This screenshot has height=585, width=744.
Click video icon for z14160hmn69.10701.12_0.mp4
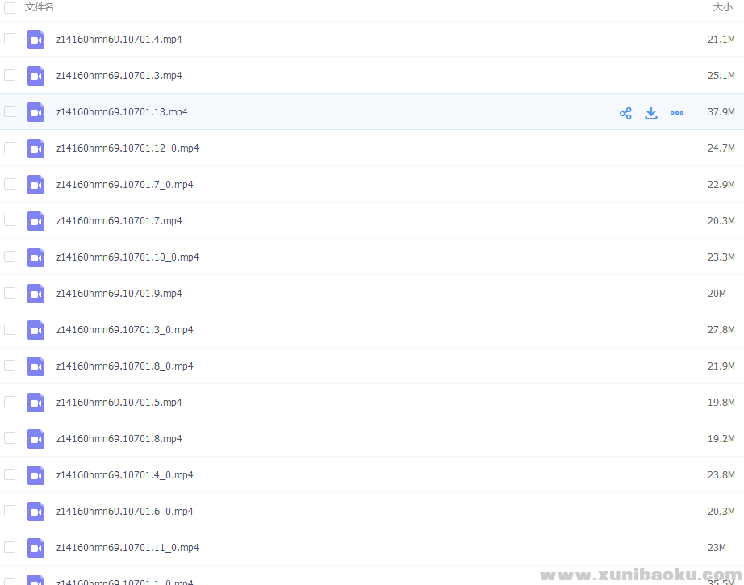click(x=36, y=148)
